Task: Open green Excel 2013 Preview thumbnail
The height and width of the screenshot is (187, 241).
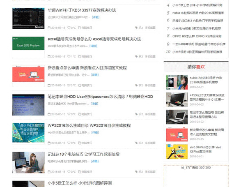Action: [28, 44]
